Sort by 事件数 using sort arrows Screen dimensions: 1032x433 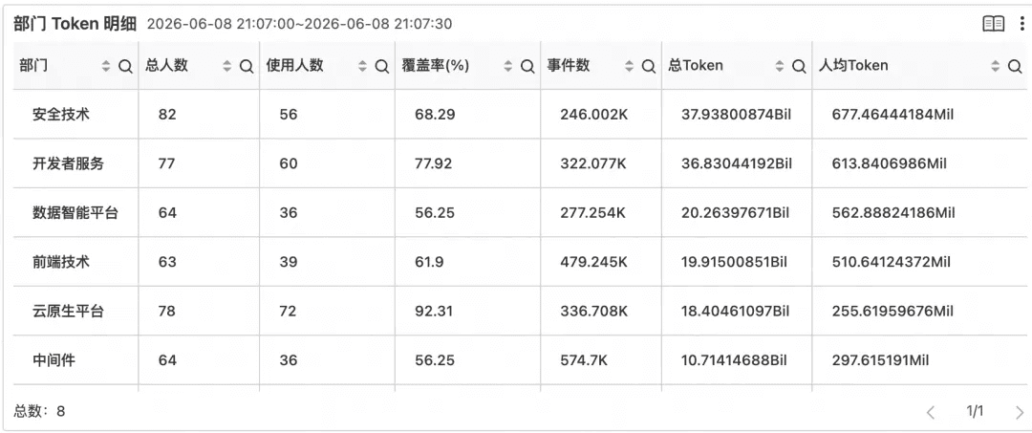pyautogui.click(x=629, y=67)
